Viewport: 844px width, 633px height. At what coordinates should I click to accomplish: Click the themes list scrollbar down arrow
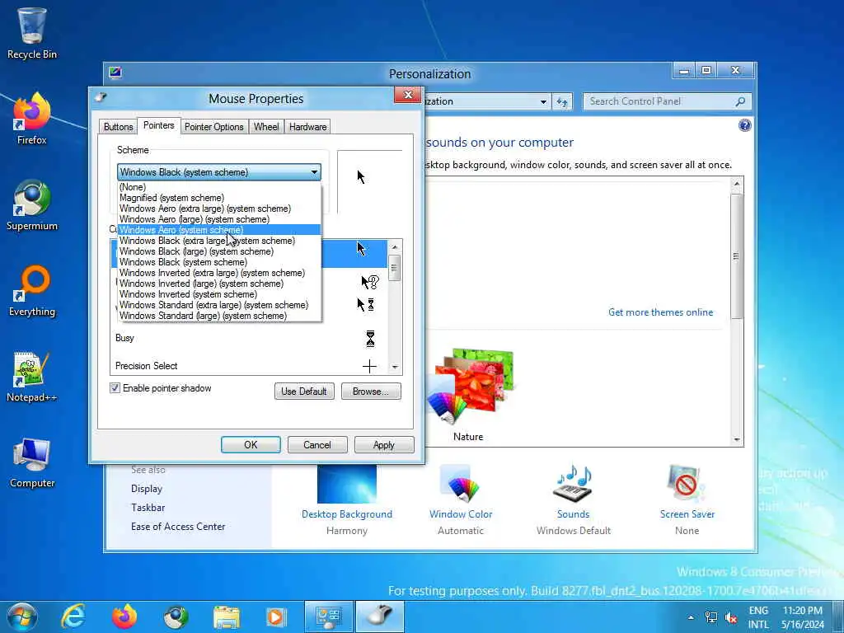pos(736,440)
